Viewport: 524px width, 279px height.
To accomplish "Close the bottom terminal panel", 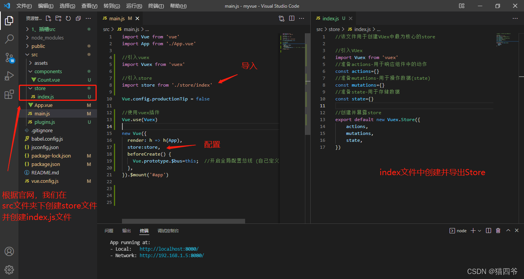I will [x=517, y=231].
